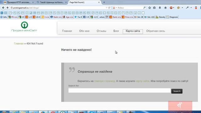
Task: Open the Отзывы menu item
Action: click(101, 31)
